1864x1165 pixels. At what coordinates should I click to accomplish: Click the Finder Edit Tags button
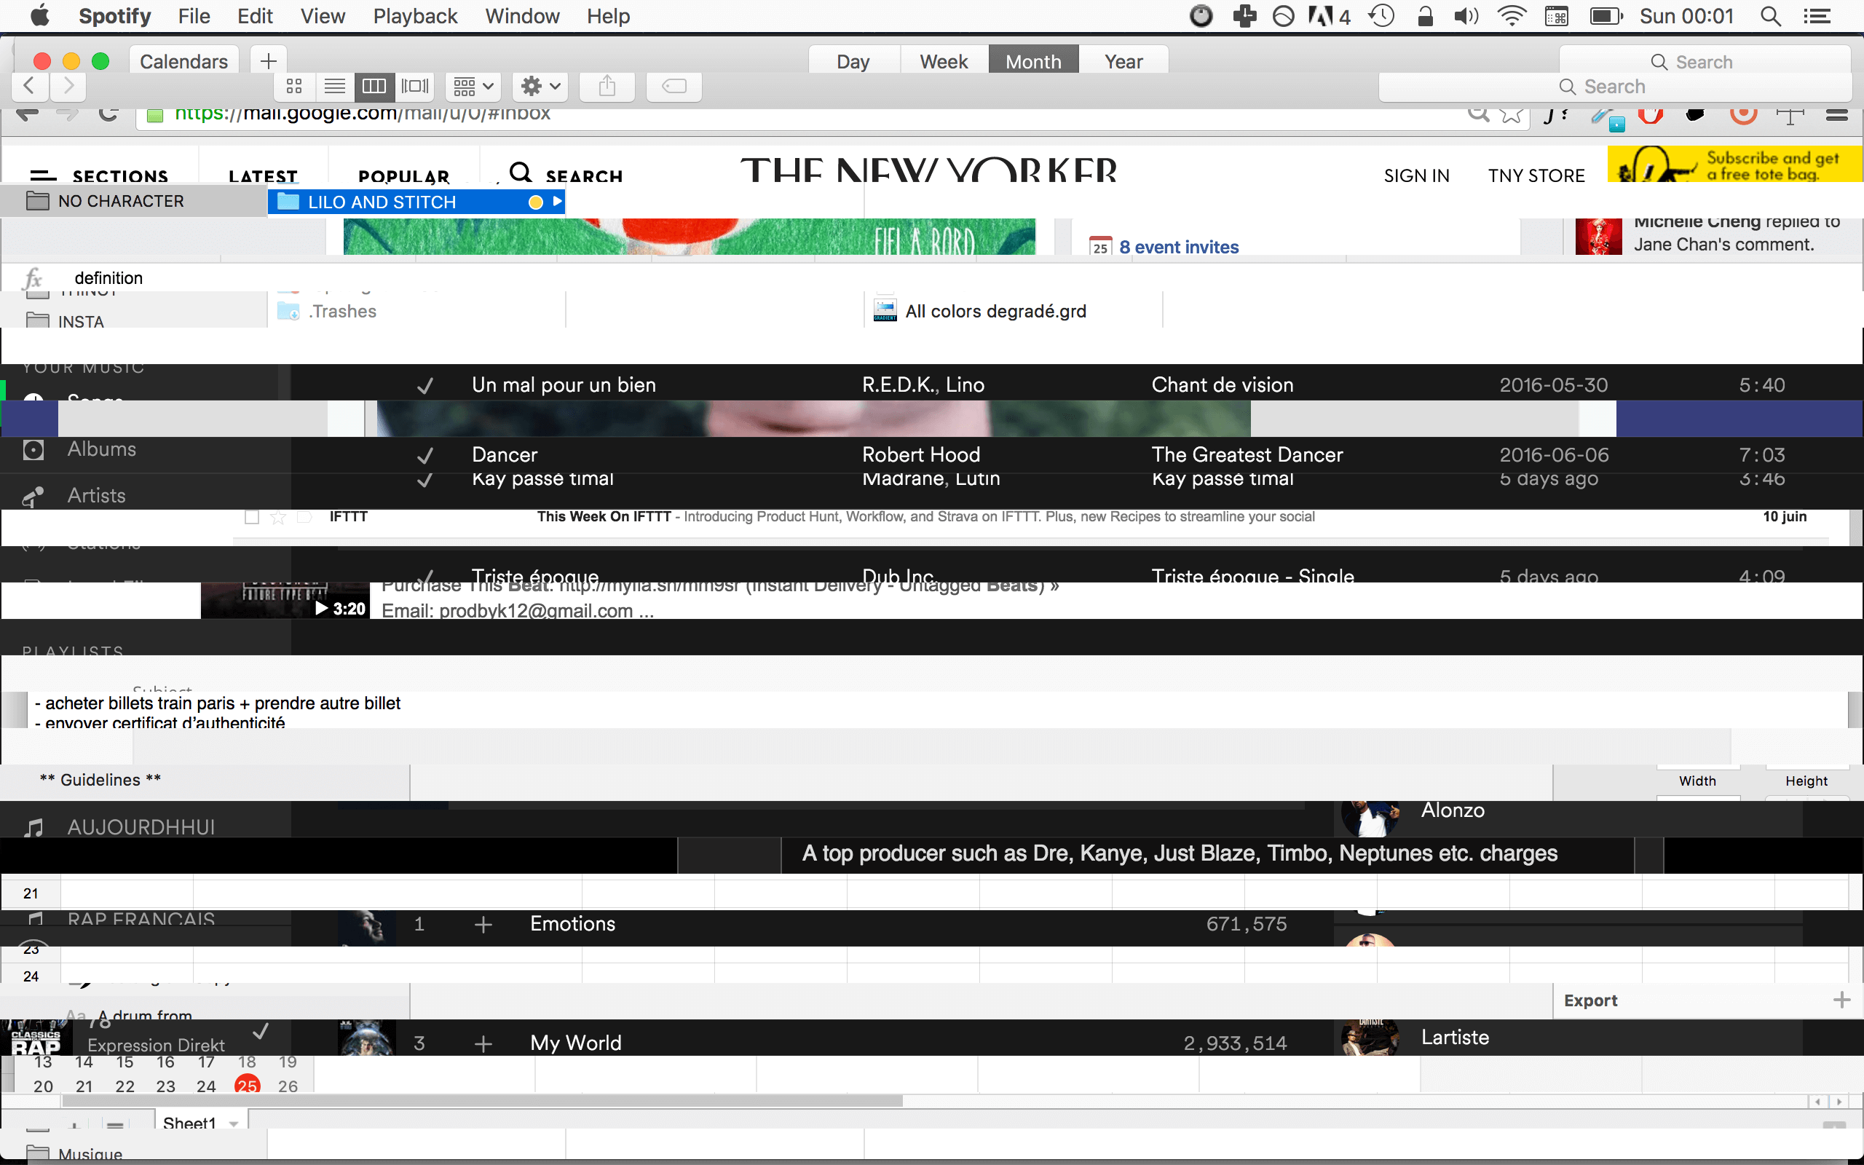674,87
